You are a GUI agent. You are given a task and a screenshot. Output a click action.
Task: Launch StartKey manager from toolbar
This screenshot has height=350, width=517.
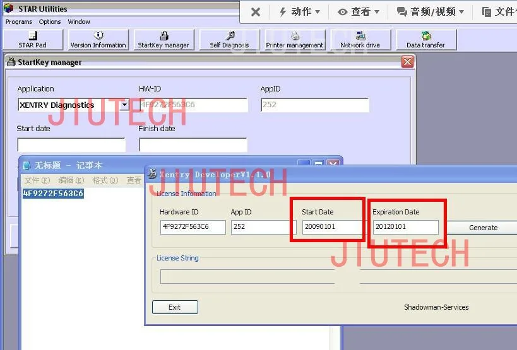[x=163, y=40]
